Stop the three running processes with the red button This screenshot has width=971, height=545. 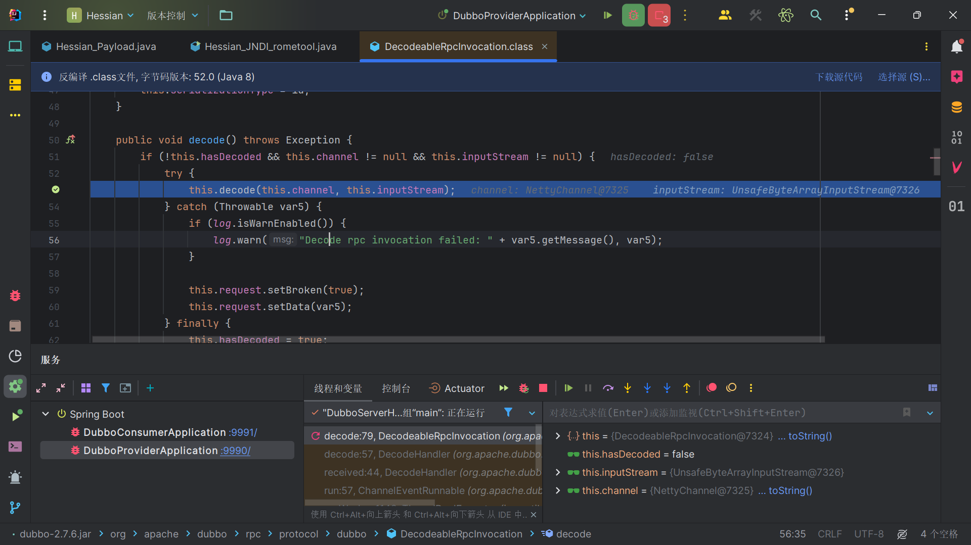[x=659, y=15]
